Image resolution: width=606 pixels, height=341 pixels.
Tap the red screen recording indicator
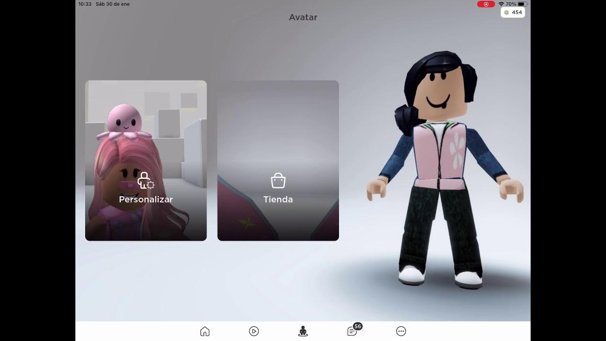coord(486,4)
